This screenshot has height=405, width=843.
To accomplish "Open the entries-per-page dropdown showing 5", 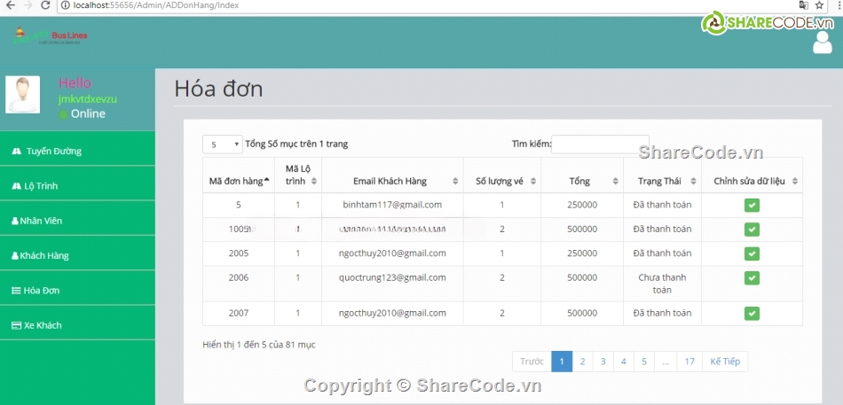I will coord(223,144).
